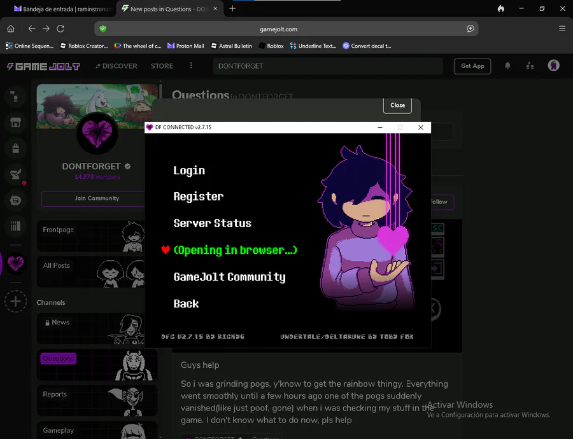
Task: Choose GameJolt Community menu option
Action: click(229, 277)
